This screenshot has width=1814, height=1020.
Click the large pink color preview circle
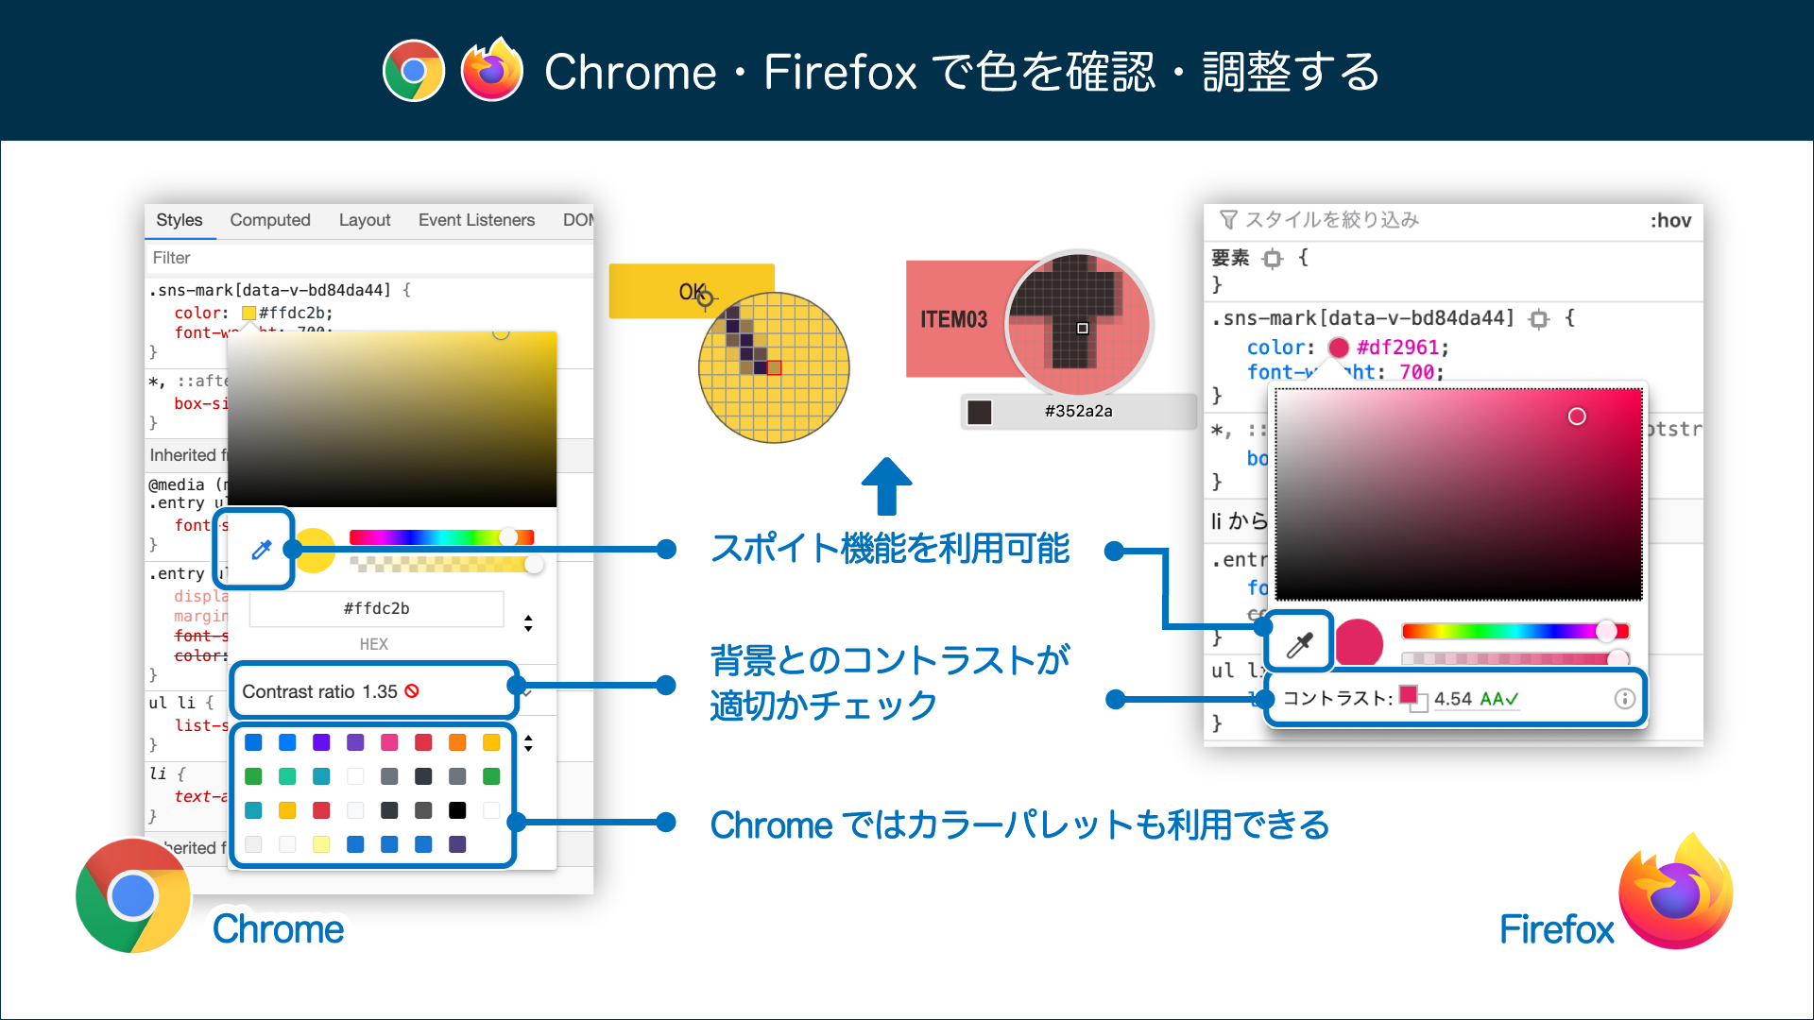point(1360,644)
